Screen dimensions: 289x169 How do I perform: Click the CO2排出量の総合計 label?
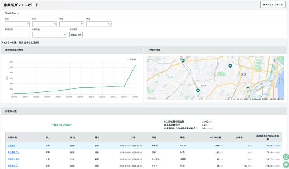pyautogui.click(x=174, y=122)
